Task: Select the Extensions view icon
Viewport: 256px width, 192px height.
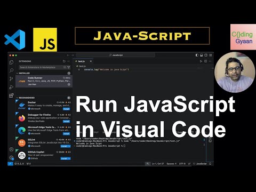Action: pos(11,95)
